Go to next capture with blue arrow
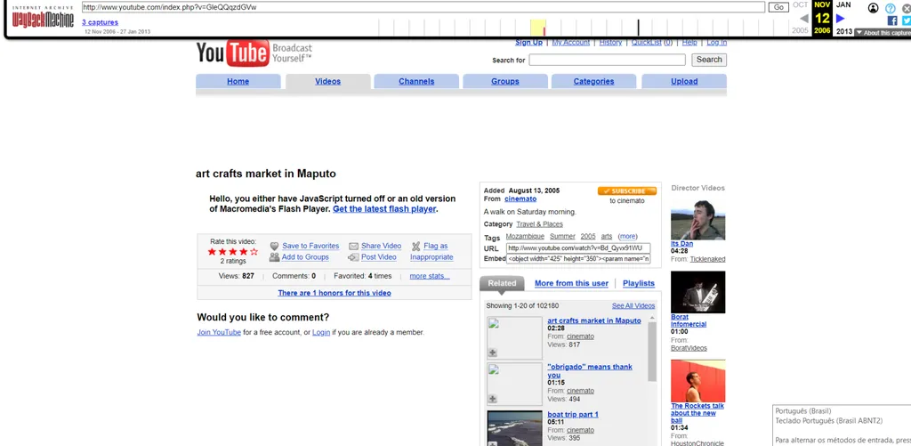The width and height of the screenshot is (911, 446). pyautogui.click(x=840, y=19)
